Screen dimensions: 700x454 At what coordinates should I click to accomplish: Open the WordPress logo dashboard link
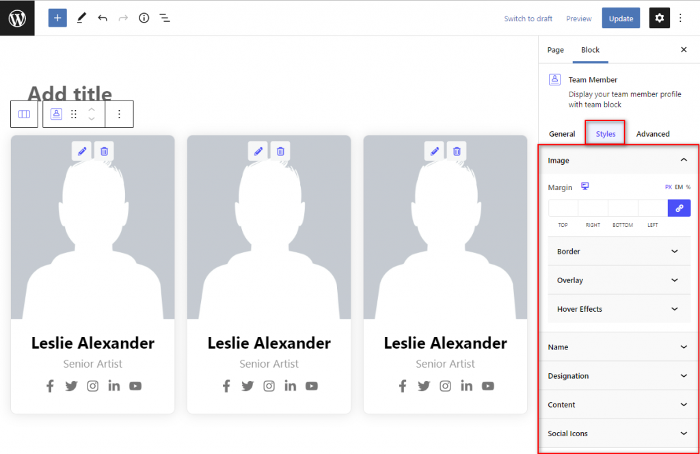(17, 18)
